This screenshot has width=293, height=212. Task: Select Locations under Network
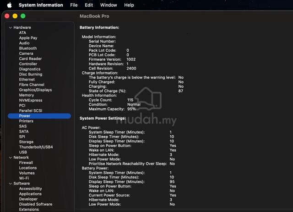coord(28,168)
